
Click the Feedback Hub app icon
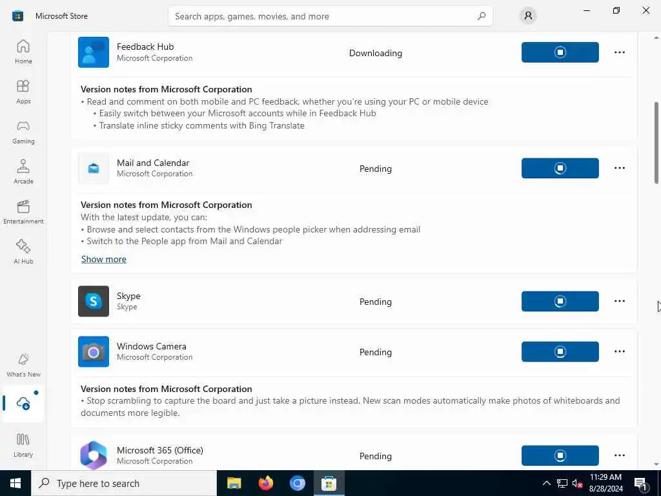coord(94,52)
